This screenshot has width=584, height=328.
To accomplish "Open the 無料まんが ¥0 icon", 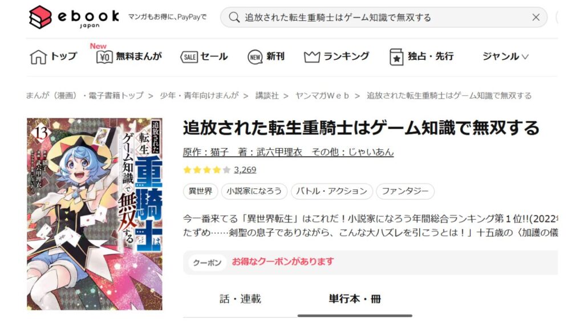I will click(x=104, y=57).
